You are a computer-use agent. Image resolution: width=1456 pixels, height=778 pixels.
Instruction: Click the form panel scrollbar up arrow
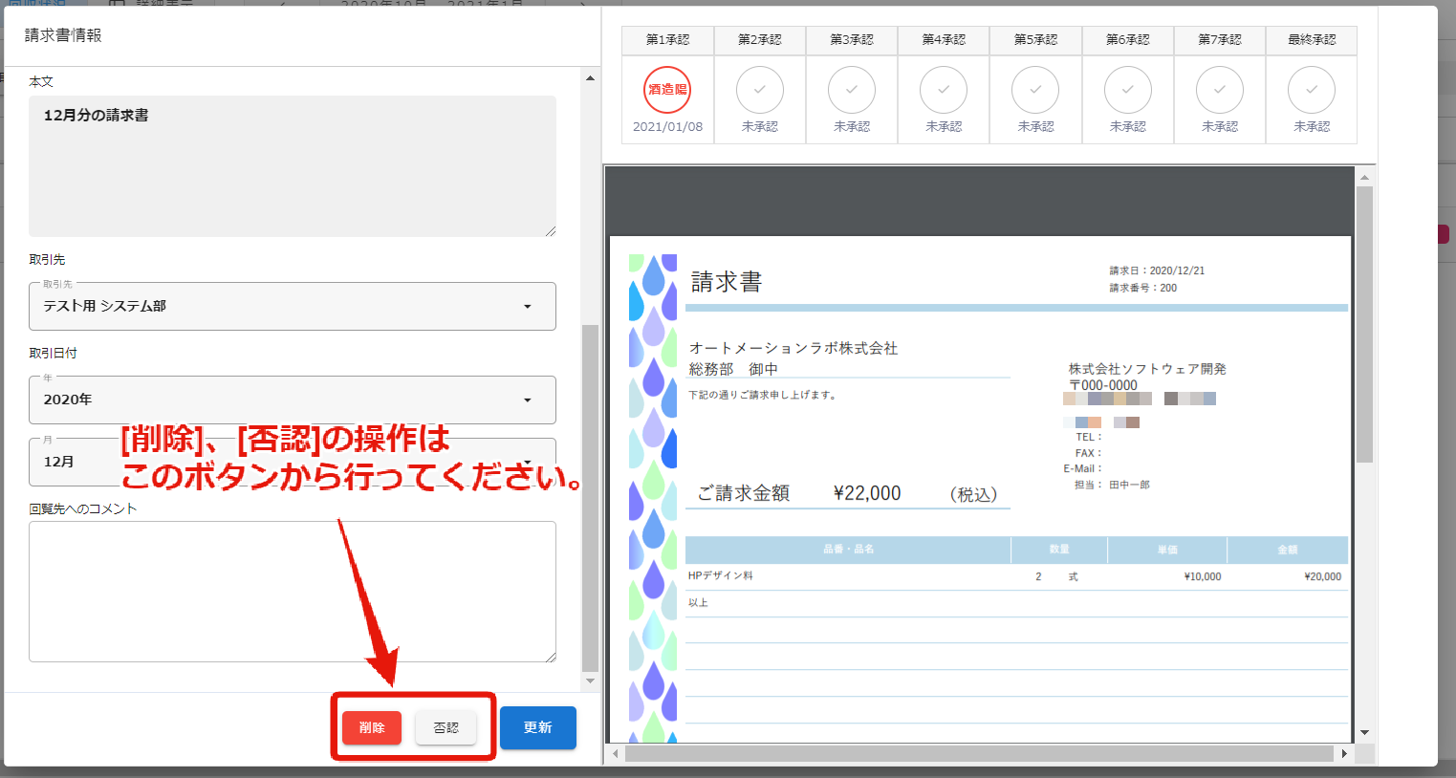(590, 77)
